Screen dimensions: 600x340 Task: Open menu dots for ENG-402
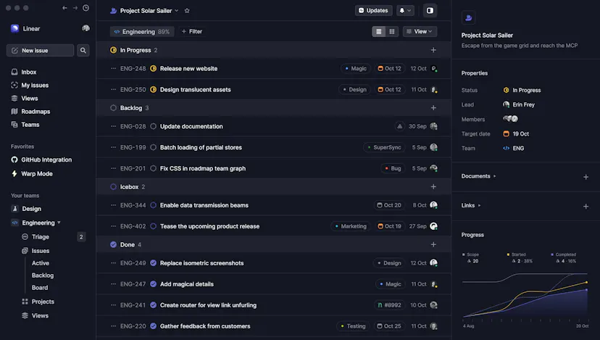tap(113, 226)
